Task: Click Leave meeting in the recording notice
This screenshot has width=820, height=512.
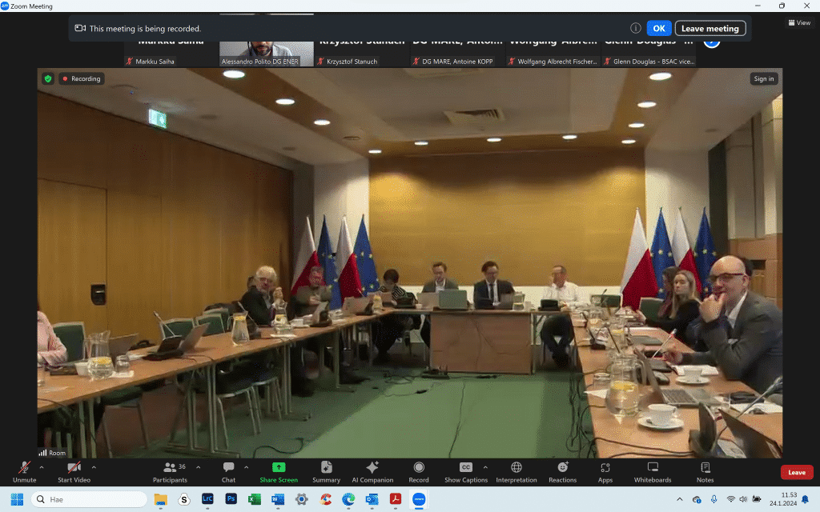Action: [x=710, y=28]
